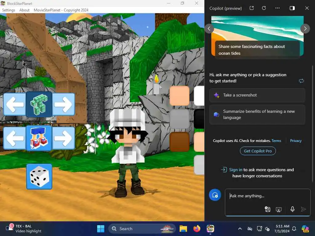Refresh the Copilot panel
The height and width of the screenshot is (236, 315).
click(264, 8)
